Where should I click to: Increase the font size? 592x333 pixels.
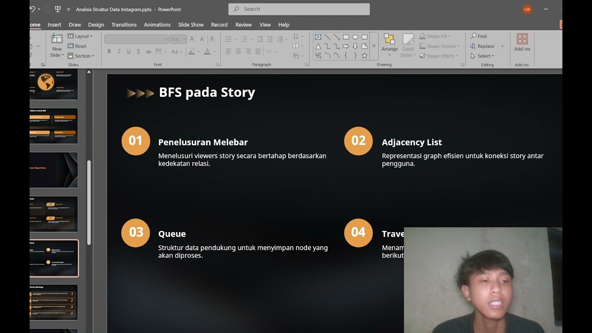(192, 39)
